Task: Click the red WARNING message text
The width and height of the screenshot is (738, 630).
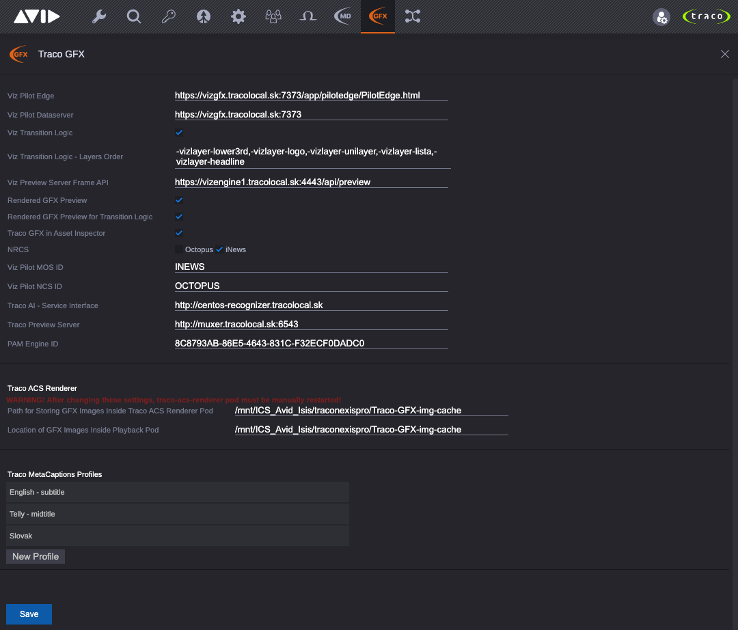Action: (174, 400)
